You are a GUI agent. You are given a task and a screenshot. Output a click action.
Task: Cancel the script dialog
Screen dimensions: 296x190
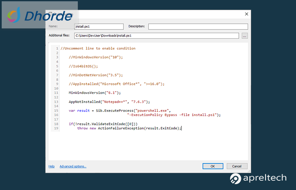point(237,166)
